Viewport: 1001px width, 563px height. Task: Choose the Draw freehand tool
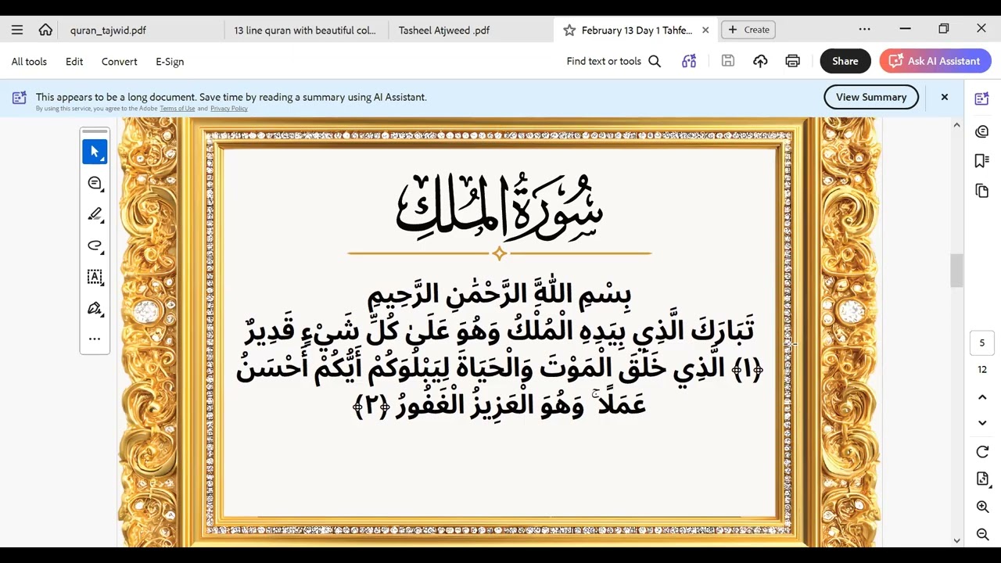(95, 246)
